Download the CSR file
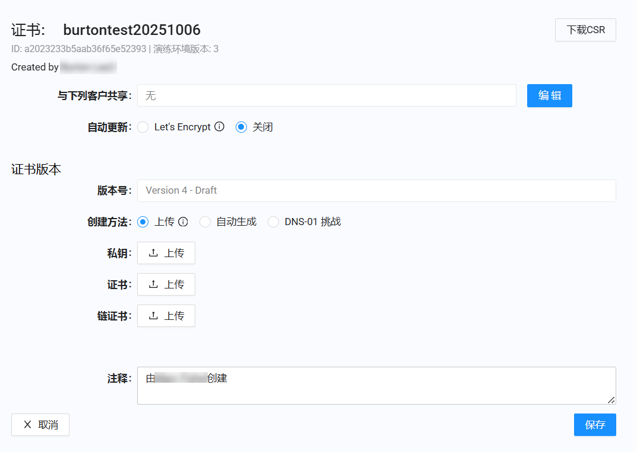 tap(585, 30)
